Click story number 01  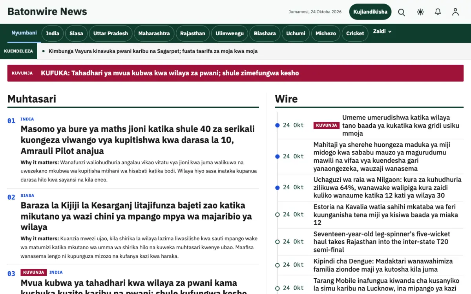point(11,121)
